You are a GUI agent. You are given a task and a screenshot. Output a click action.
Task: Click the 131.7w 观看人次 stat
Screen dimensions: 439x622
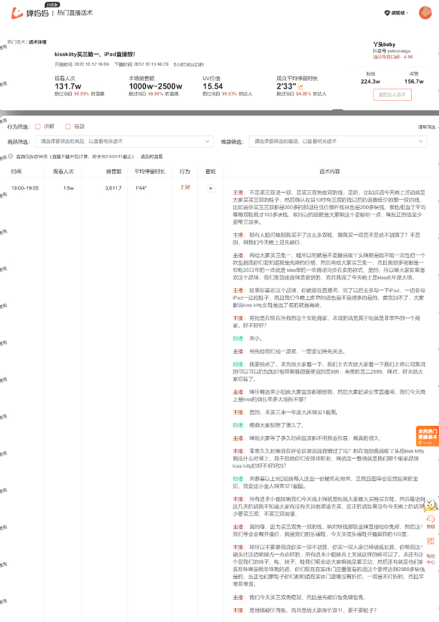coord(68,86)
